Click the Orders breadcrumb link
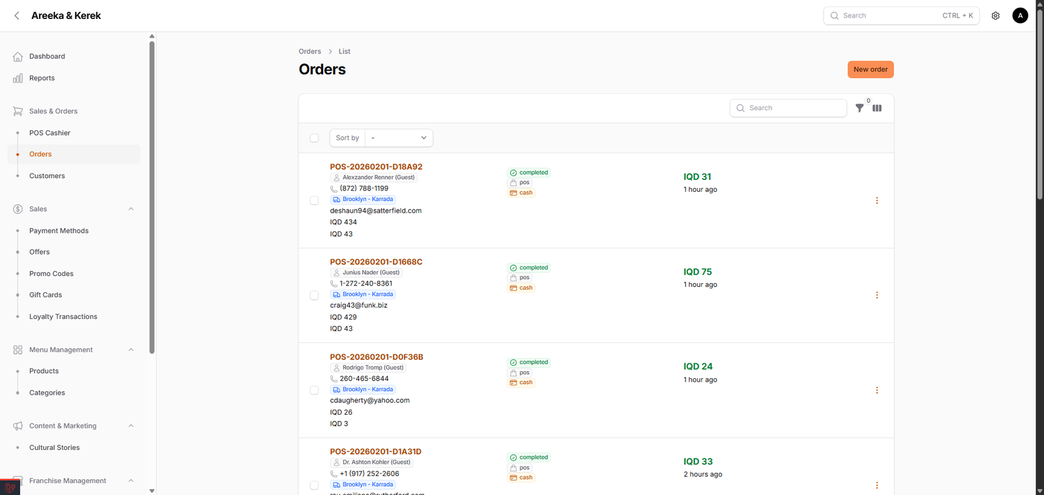Image resolution: width=1044 pixels, height=495 pixels. (x=310, y=52)
